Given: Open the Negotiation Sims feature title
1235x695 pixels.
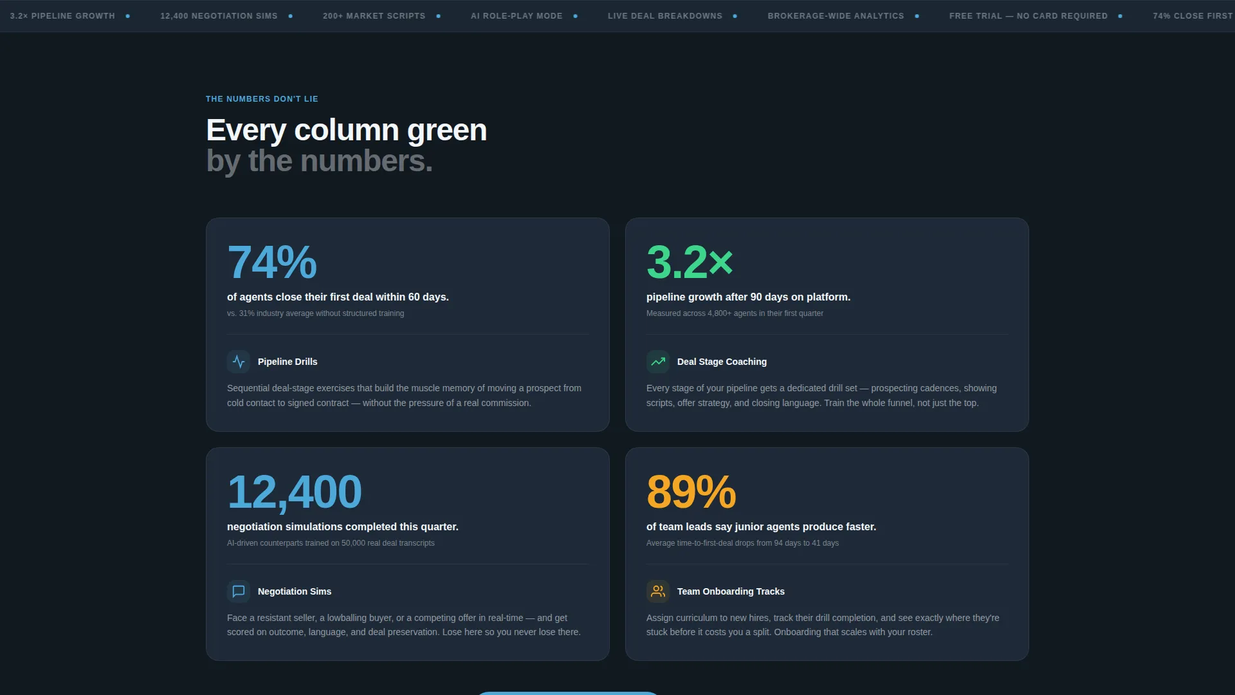Looking at the screenshot, I should point(295,591).
